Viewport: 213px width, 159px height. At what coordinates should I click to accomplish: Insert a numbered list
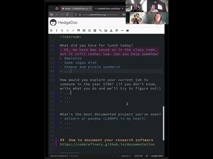click(x=89, y=30)
